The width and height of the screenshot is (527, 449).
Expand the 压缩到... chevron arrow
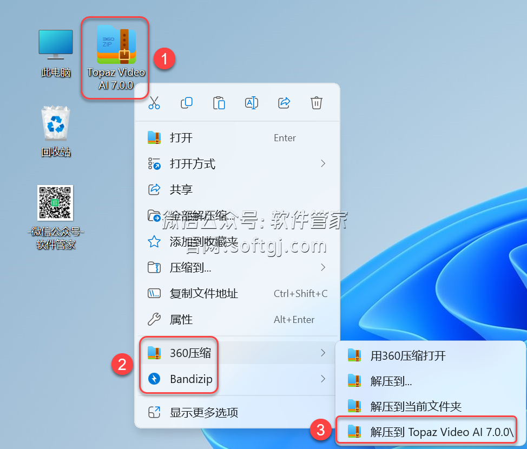click(323, 268)
